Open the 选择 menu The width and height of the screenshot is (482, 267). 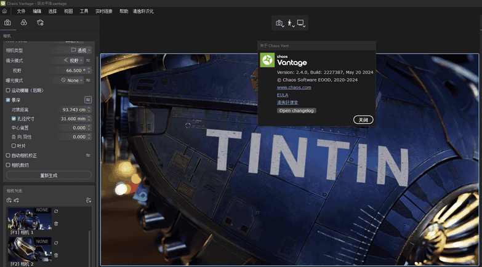(x=52, y=11)
